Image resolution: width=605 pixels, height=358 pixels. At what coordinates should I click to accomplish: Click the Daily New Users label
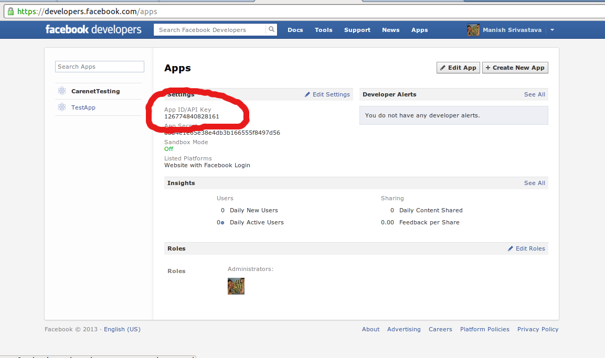coord(254,210)
